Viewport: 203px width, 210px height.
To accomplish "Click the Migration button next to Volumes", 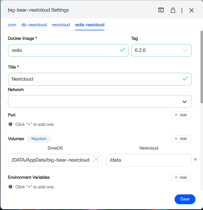I will pyautogui.click(x=39, y=139).
